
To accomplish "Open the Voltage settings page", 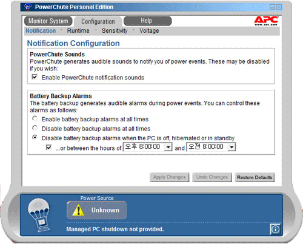I will 149,31.
